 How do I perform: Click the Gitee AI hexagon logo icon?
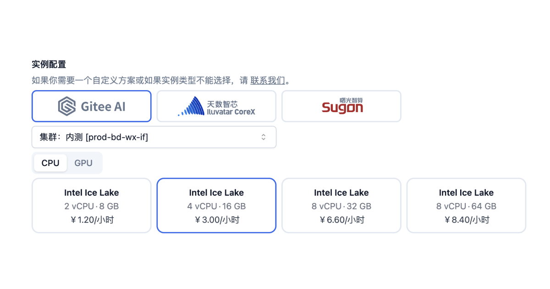point(67,106)
